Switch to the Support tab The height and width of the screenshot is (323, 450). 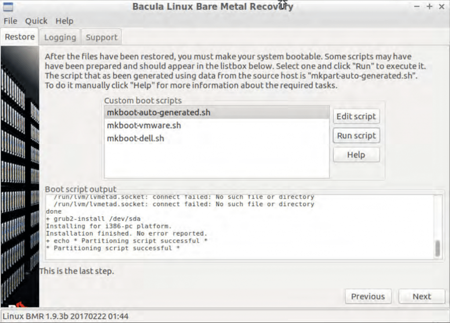pyautogui.click(x=102, y=37)
